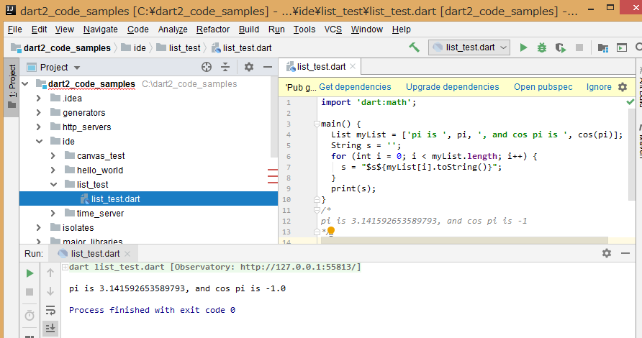This screenshot has width=642, height=338.
Task: Hide the Run panel with minus icon
Action: pyautogui.click(x=625, y=253)
